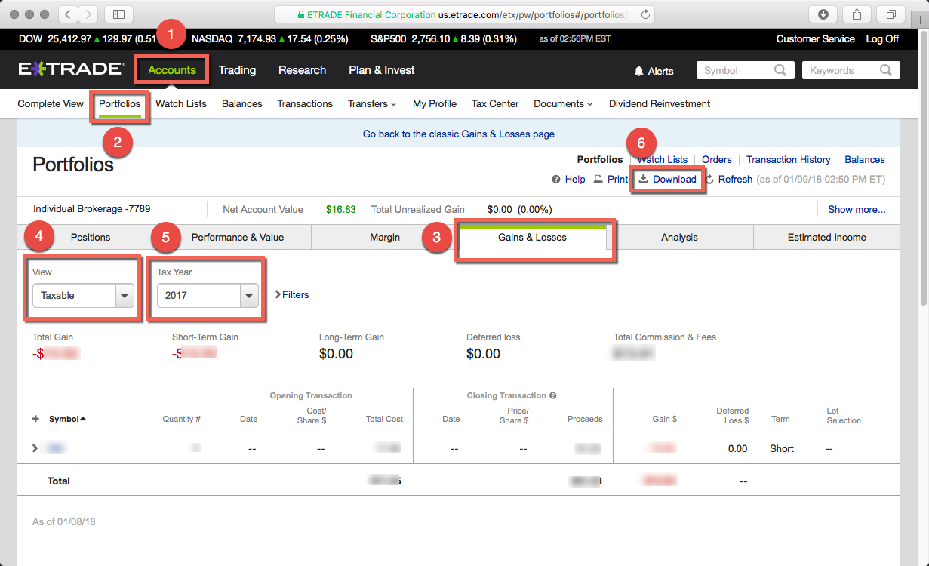Click the plus expand-all icon beside Symbol
This screenshot has height=566, width=929.
pos(35,419)
